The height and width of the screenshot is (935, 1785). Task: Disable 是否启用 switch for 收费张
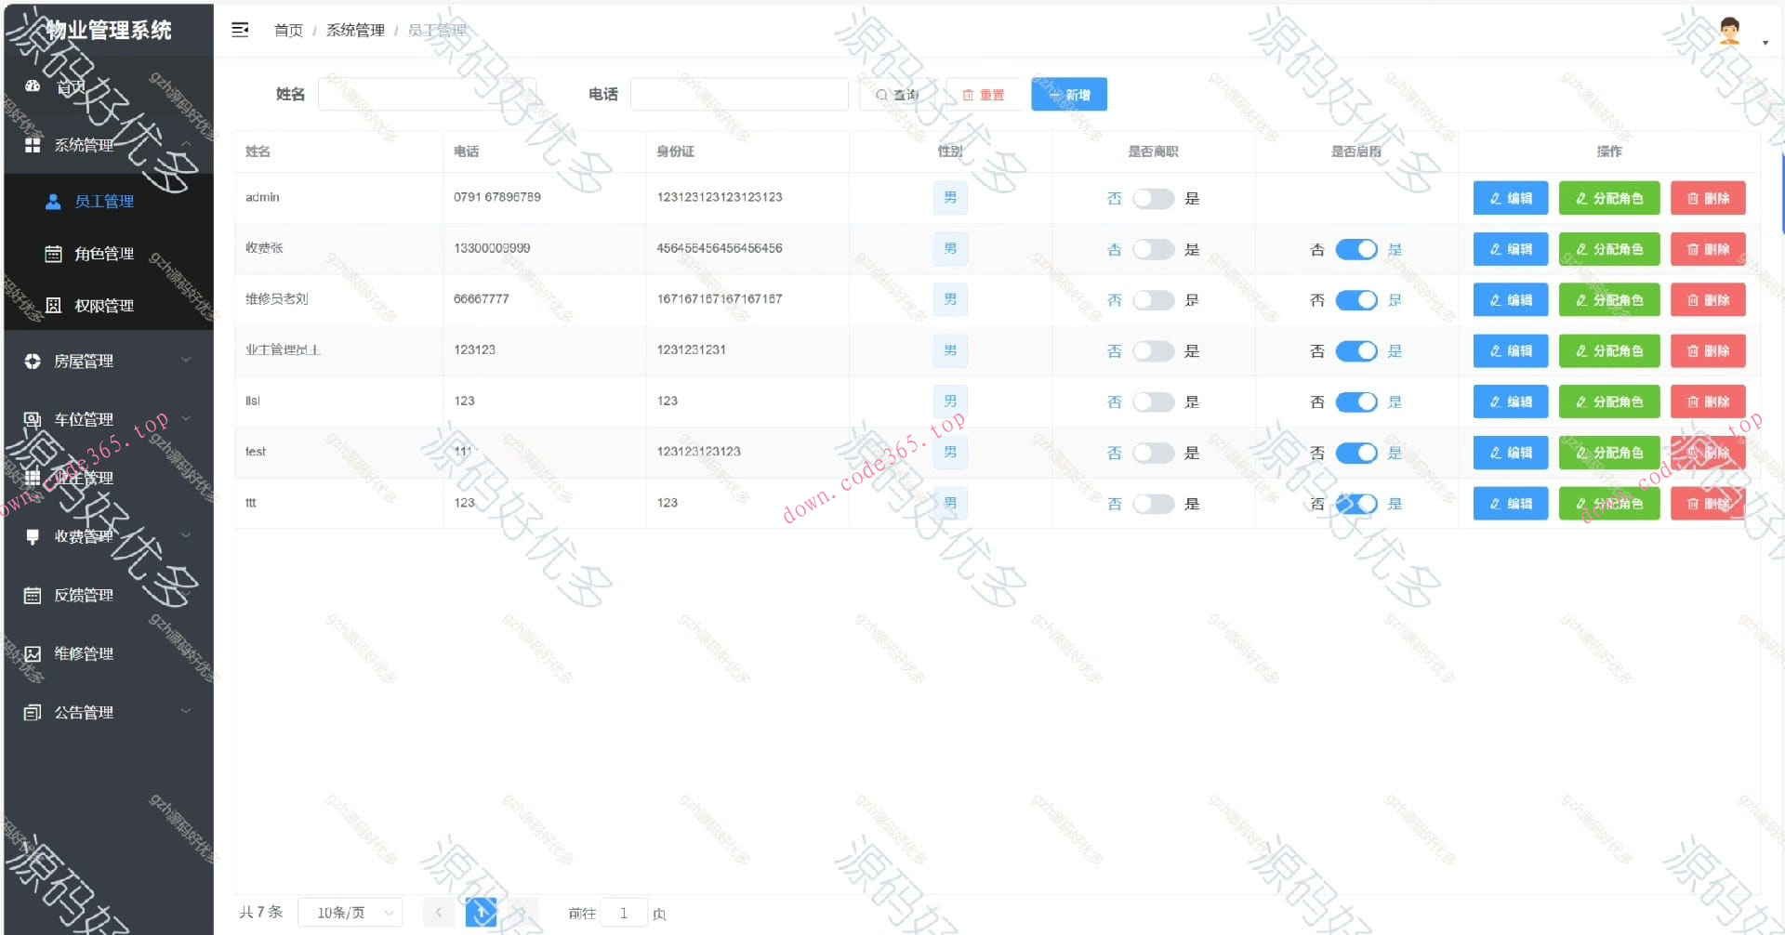1356,249
